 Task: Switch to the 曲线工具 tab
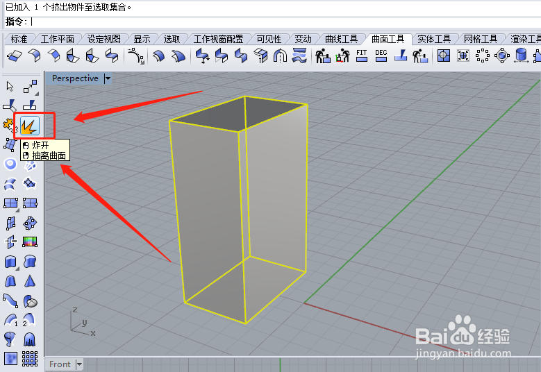[x=341, y=39]
